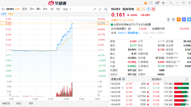Click the 0.153 price distribution bar
This screenshot has width=191, height=107.
point(182,104)
